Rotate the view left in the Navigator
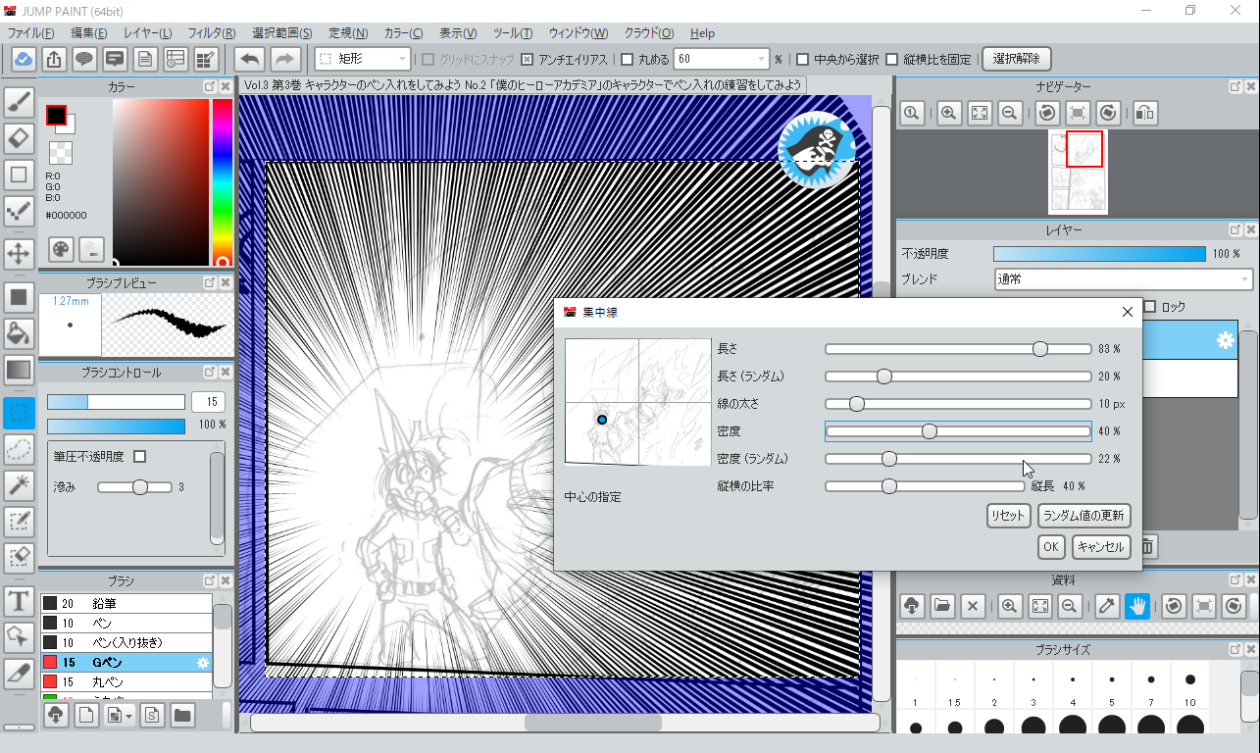 click(1047, 113)
